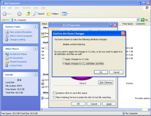Open Add or remove programs link
This screenshot has width=151, height=116.
click(x=21, y=36)
